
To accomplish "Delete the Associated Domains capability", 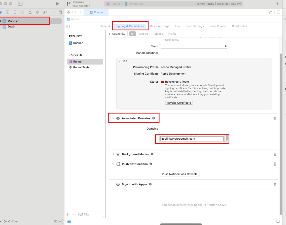I will pos(275,118).
